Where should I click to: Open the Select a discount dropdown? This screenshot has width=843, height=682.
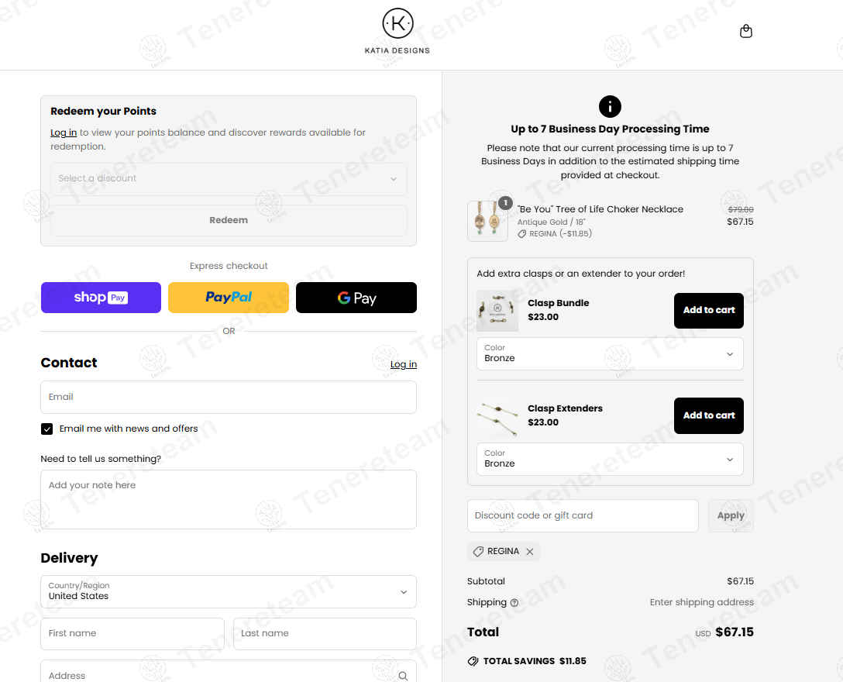[x=229, y=179]
